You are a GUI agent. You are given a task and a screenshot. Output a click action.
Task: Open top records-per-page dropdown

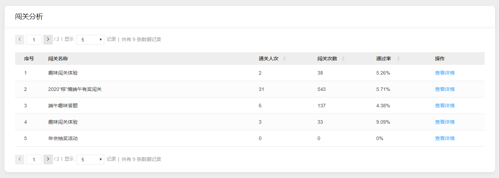(x=90, y=40)
